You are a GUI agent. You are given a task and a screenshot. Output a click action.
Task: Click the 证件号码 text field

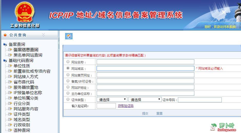click(x=200, y=100)
